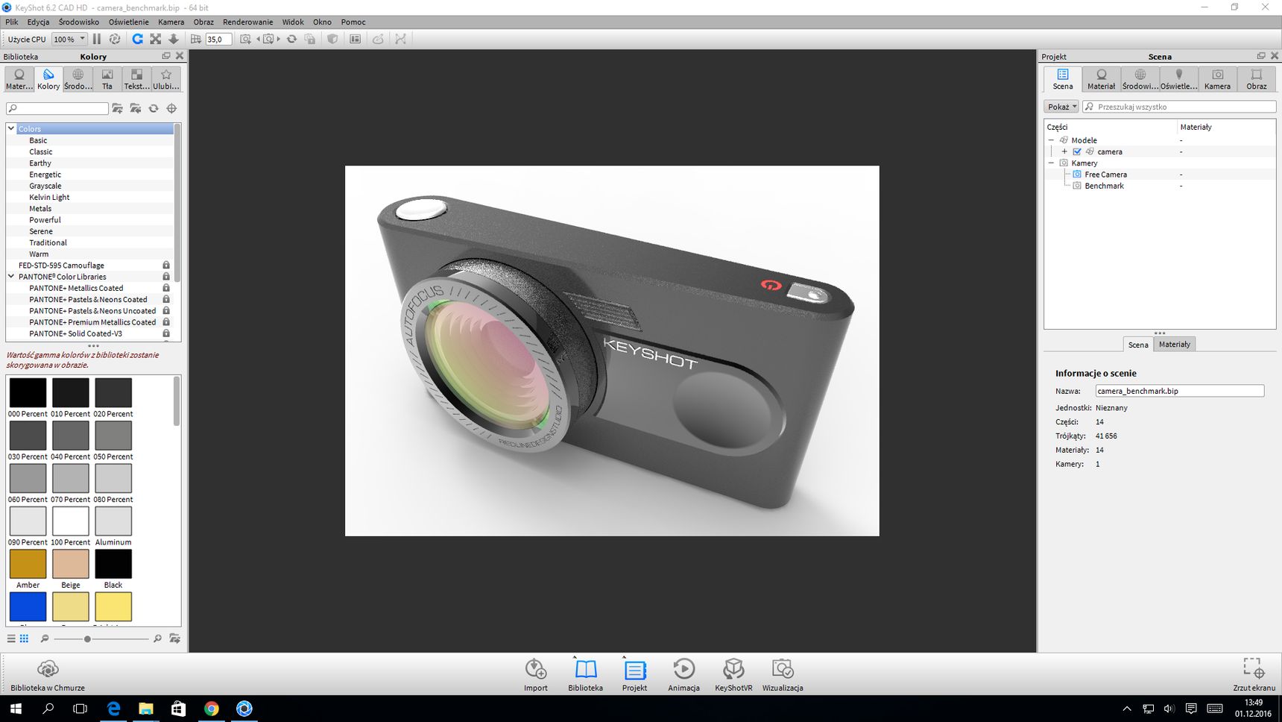Open KeyShotVR from bottom toolbar

tap(733, 675)
